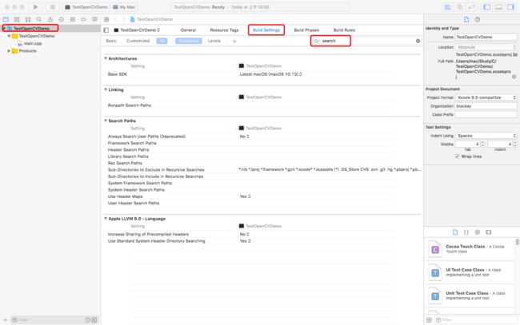
Task: Select the Combined view filter
Action: [188, 41]
